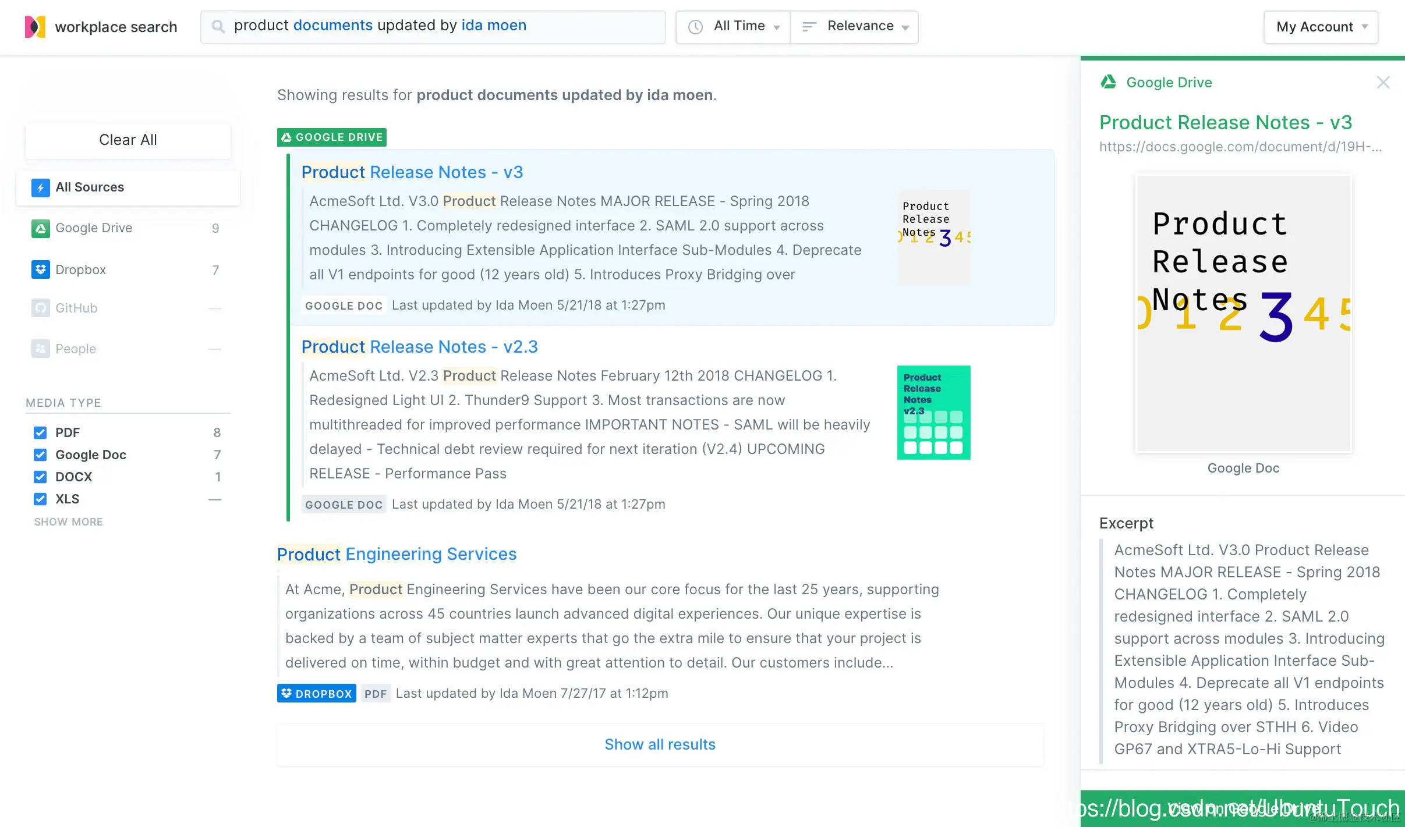Click the People source icon
The height and width of the screenshot is (827, 1405).
point(40,349)
